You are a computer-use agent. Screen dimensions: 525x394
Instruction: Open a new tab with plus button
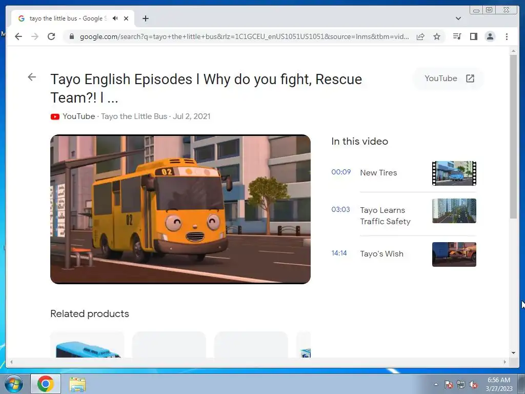pos(145,18)
